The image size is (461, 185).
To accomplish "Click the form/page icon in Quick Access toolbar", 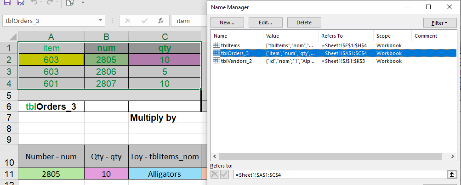I will pyautogui.click(x=70, y=3).
